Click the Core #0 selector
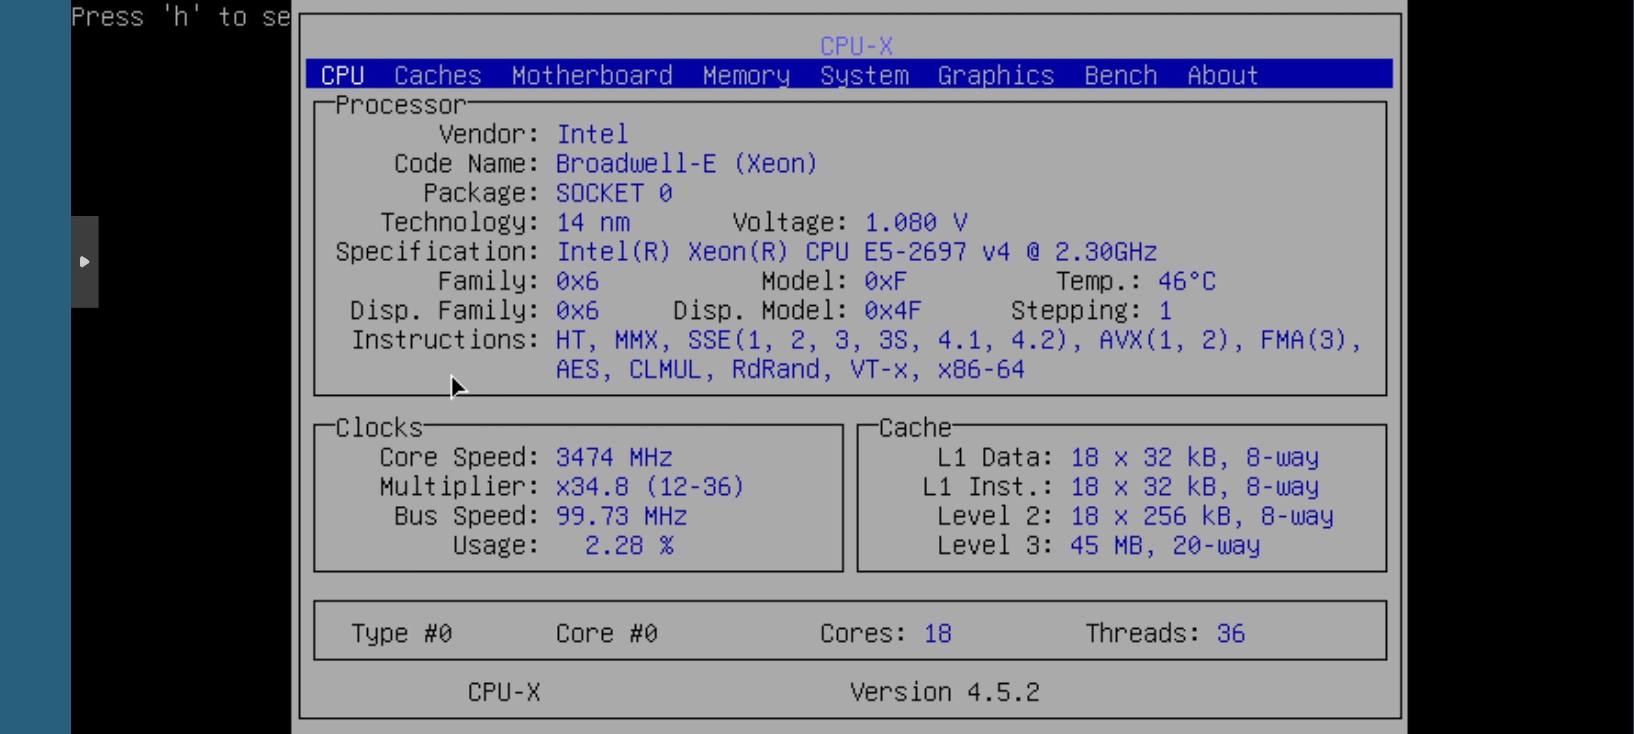 click(x=606, y=632)
